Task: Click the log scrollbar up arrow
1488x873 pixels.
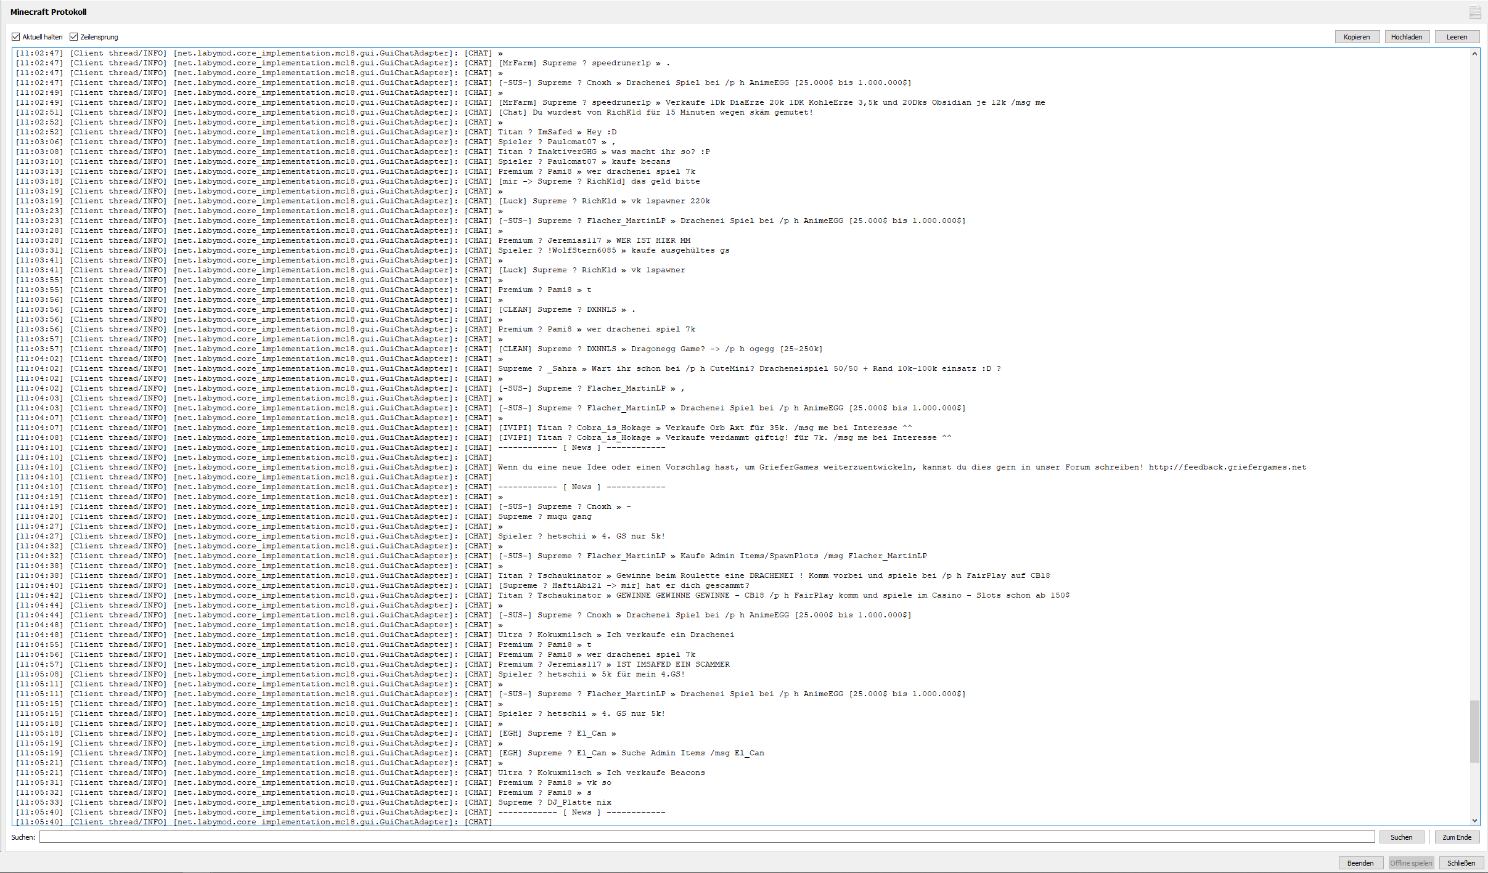Action: (1474, 54)
